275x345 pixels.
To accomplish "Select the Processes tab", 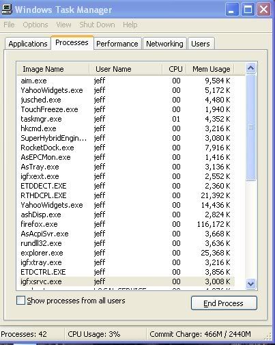I will point(72,42).
